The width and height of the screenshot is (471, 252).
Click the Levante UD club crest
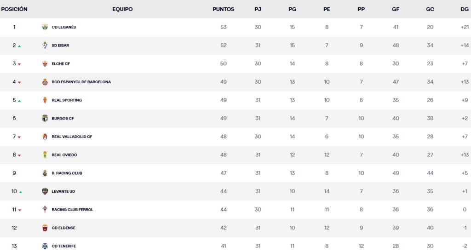click(x=45, y=191)
